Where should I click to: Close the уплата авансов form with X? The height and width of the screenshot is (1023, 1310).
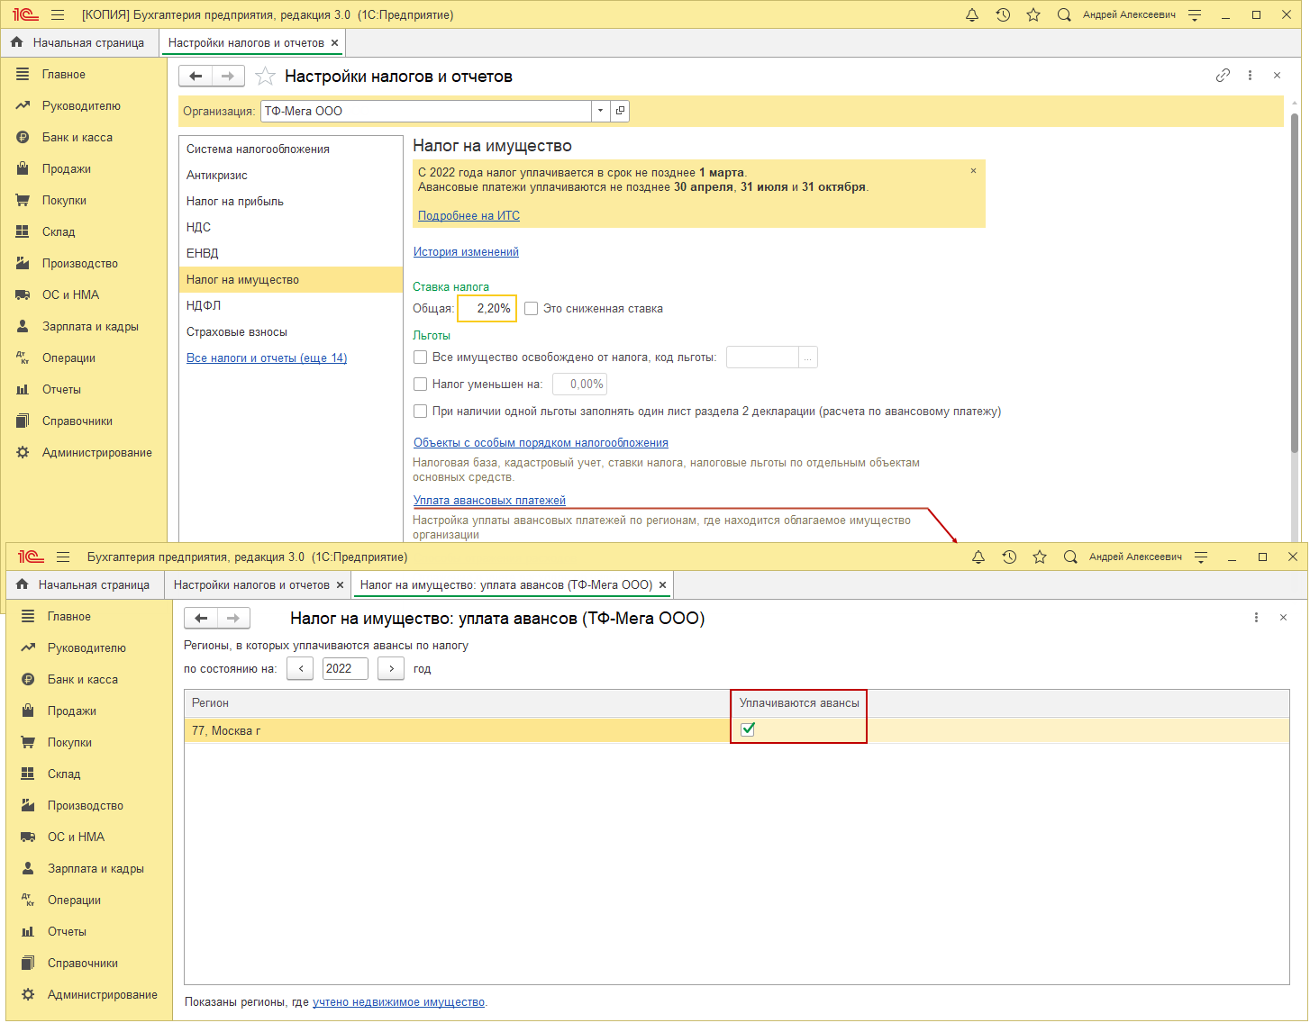(x=1283, y=618)
